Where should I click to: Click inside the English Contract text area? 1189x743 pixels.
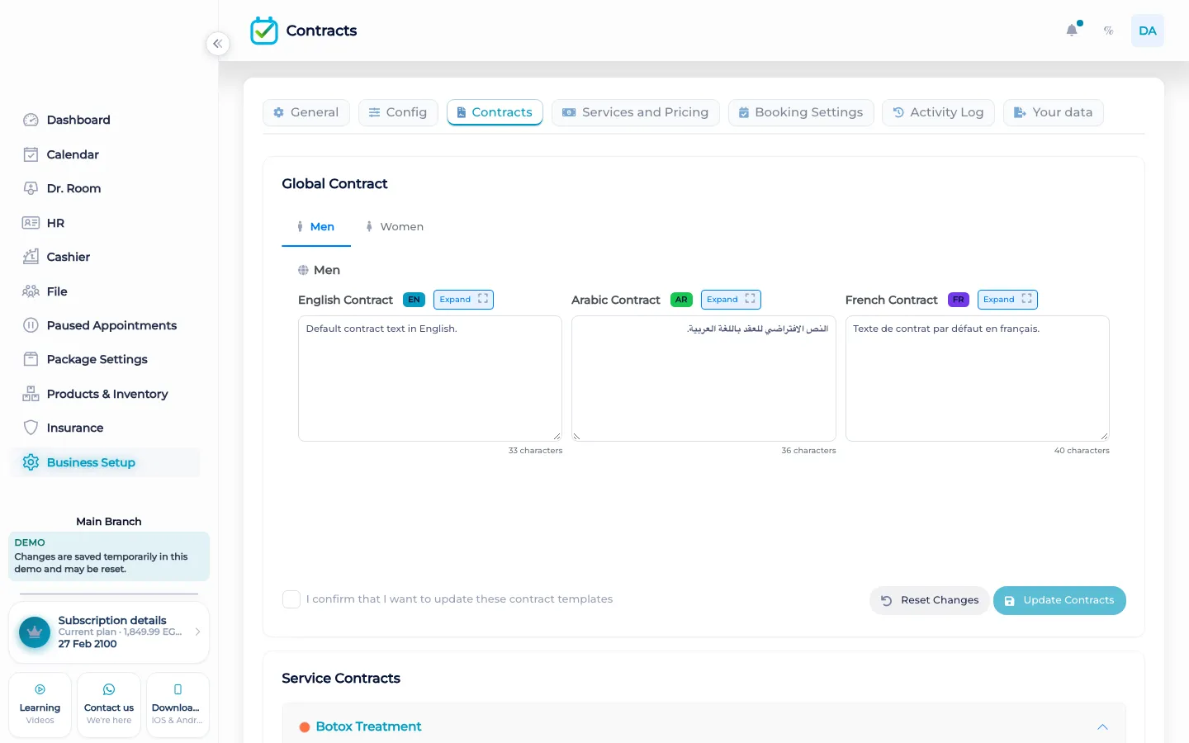click(x=430, y=379)
